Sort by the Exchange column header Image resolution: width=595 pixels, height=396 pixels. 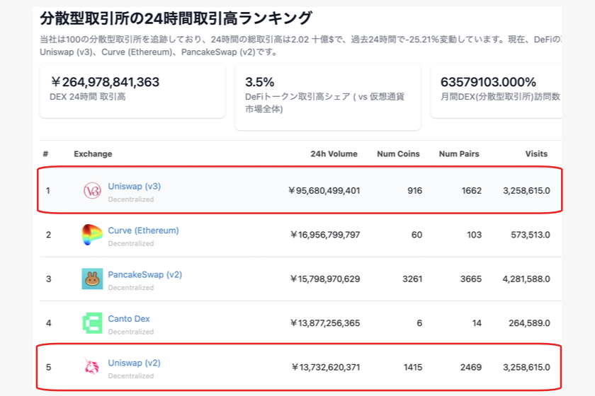tap(93, 154)
